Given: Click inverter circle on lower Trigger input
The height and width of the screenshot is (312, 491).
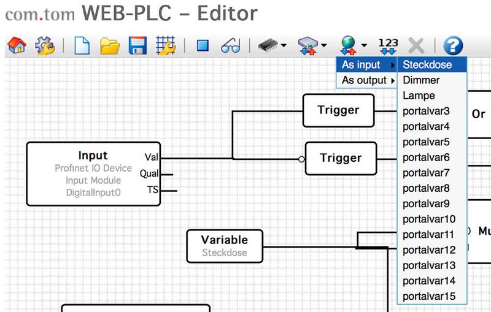Looking at the screenshot, I should 301,159.
